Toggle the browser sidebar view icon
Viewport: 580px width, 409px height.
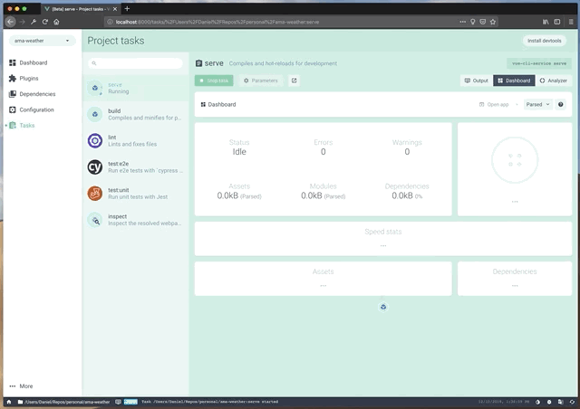pyautogui.click(x=557, y=22)
